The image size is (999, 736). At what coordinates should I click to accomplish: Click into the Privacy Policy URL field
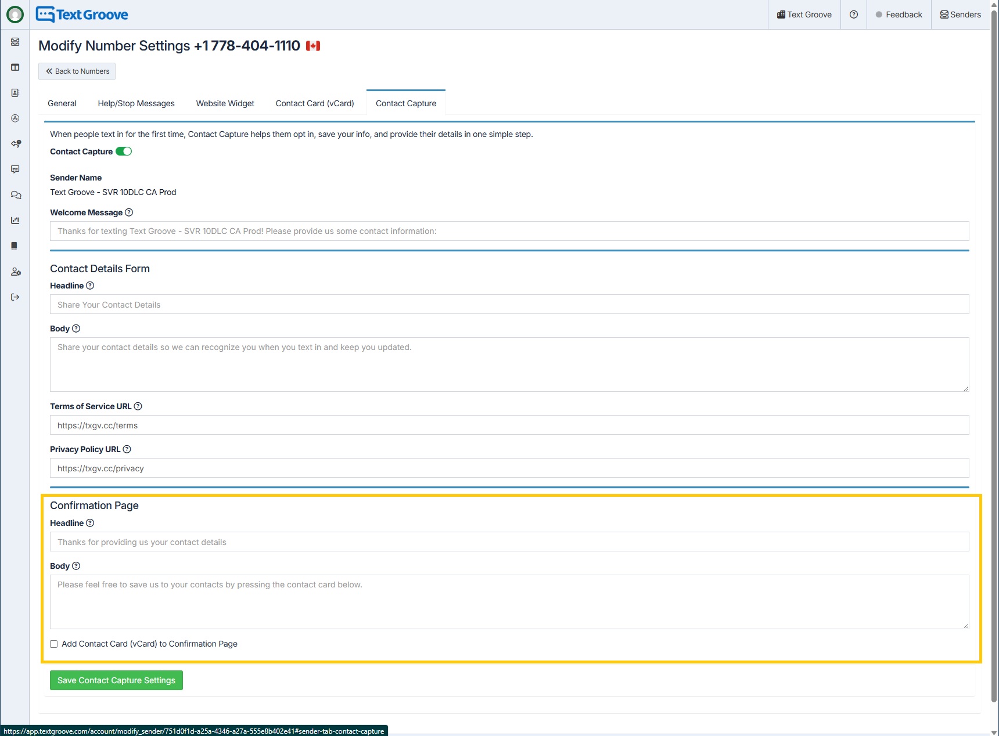click(509, 468)
